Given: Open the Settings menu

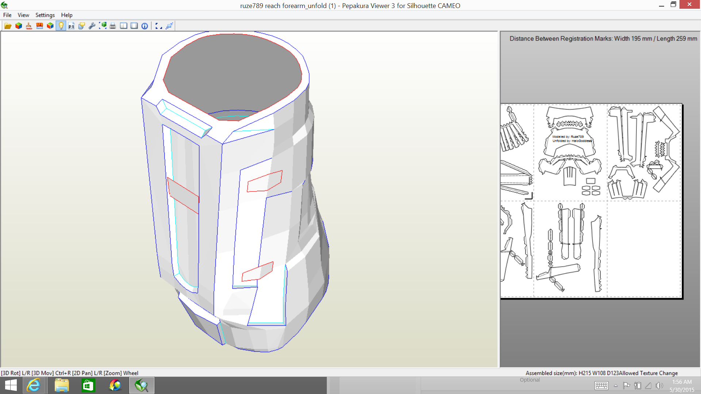Looking at the screenshot, I should click(x=45, y=15).
